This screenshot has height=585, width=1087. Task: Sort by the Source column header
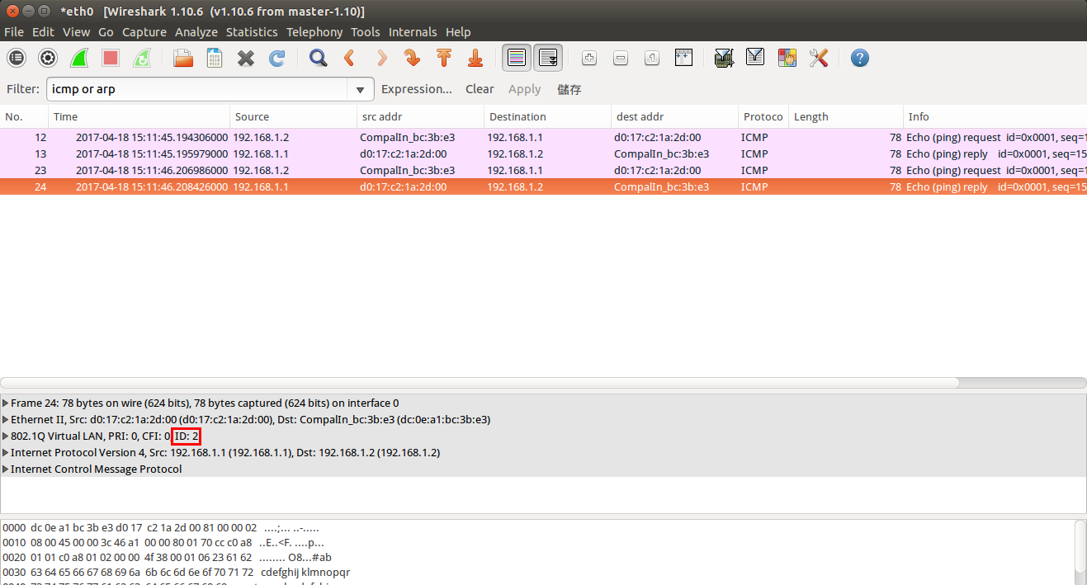tap(293, 116)
